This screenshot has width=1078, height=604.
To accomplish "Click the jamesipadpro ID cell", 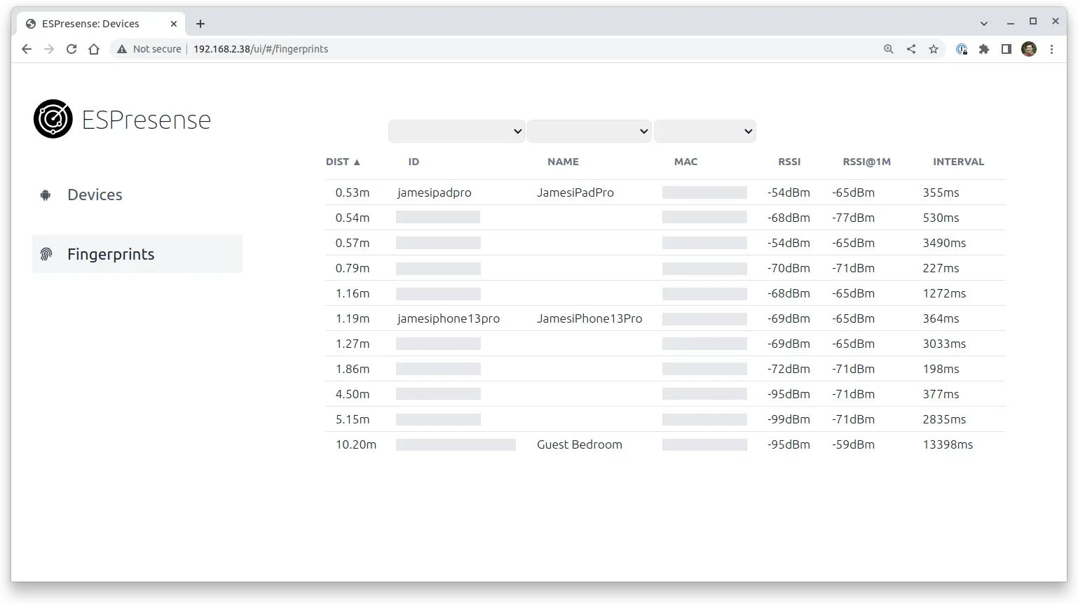I will tap(434, 192).
